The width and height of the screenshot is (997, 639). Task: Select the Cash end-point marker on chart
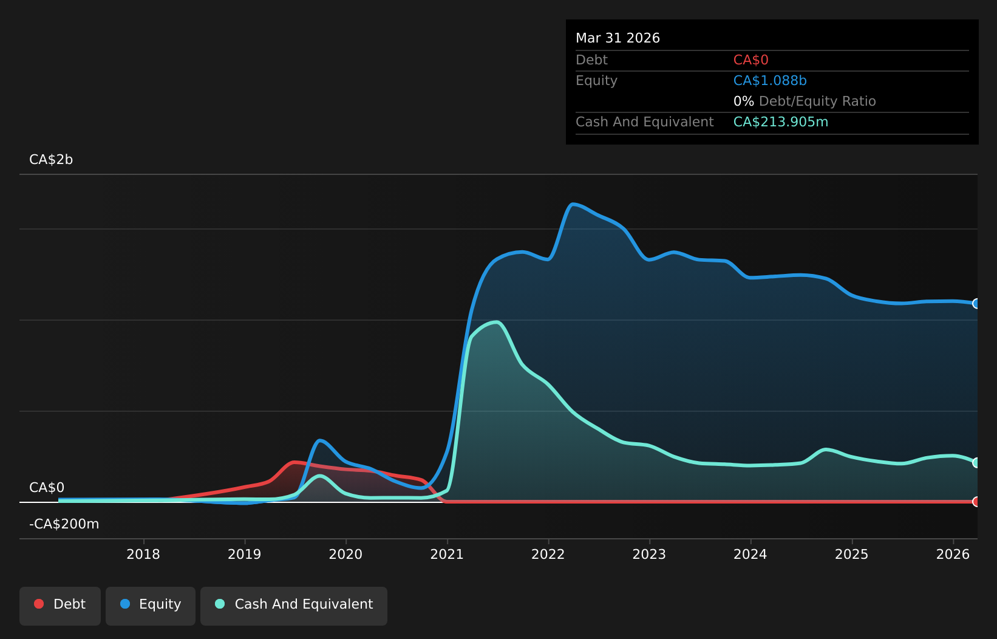coord(976,463)
